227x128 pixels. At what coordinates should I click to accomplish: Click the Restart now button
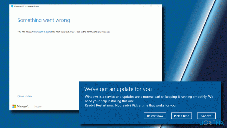(x=155, y=116)
